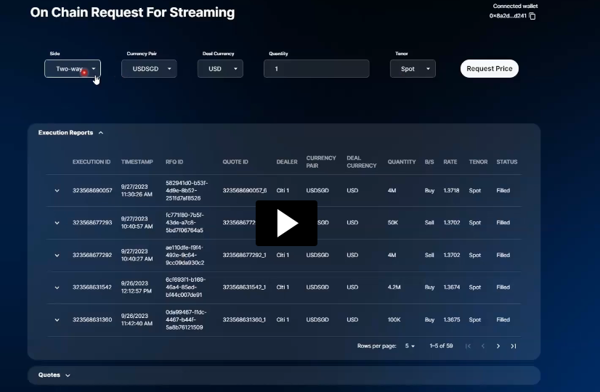Click timestamp 9/27/2023 11:30:26 AM
600x392 pixels.
pyautogui.click(x=137, y=190)
